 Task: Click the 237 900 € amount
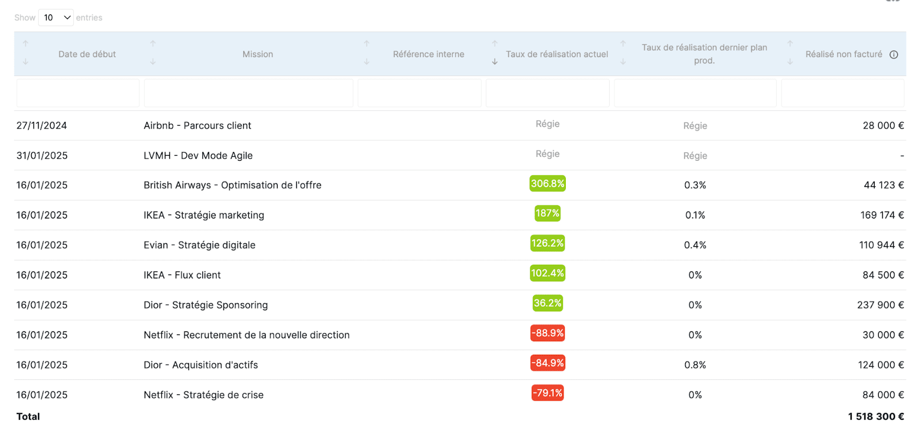click(881, 305)
